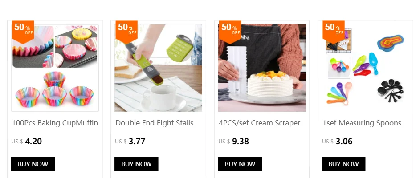The width and height of the screenshot is (420, 178).
Task: Open the cream scraper cake image
Action: pyautogui.click(x=262, y=68)
